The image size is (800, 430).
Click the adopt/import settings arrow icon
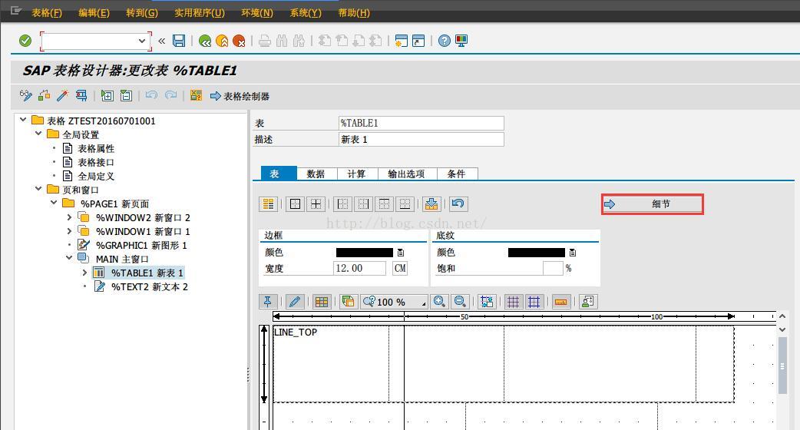431,204
